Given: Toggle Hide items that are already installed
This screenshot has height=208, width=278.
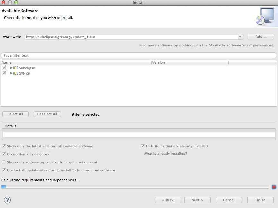Looking at the screenshot, I should 143,146.
